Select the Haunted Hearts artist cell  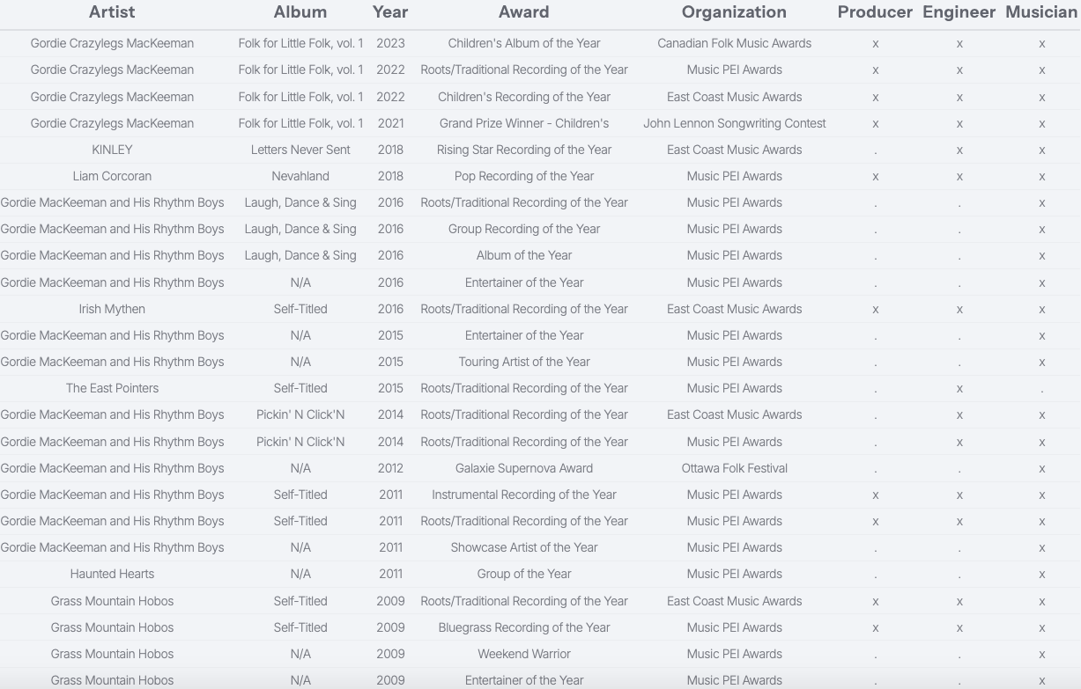coord(112,574)
